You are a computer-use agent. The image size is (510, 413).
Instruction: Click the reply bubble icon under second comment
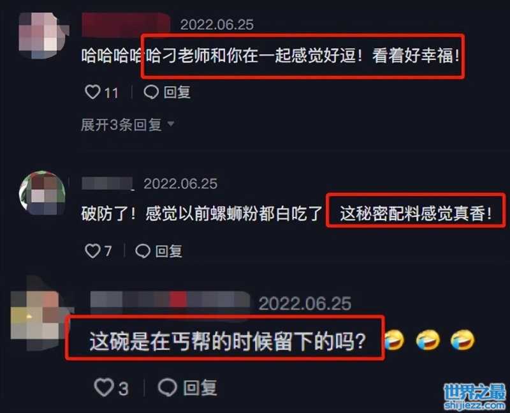[143, 251]
